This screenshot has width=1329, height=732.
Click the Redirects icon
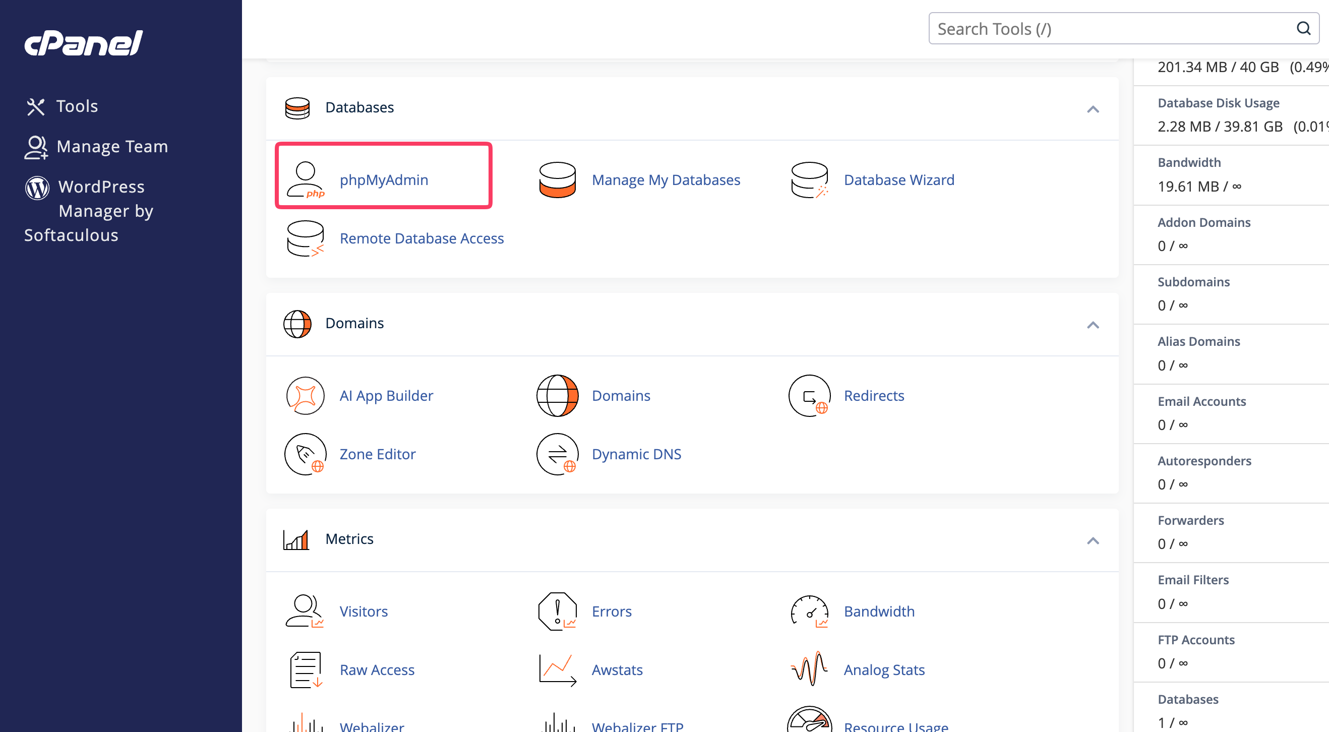pos(810,396)
